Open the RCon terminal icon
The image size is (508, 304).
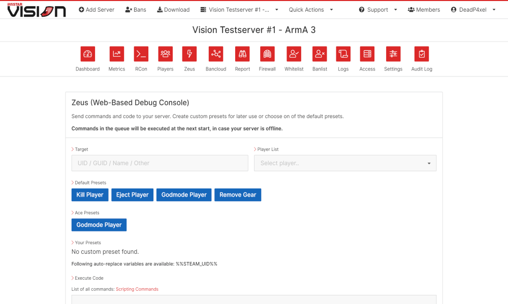tap(141, 54)
